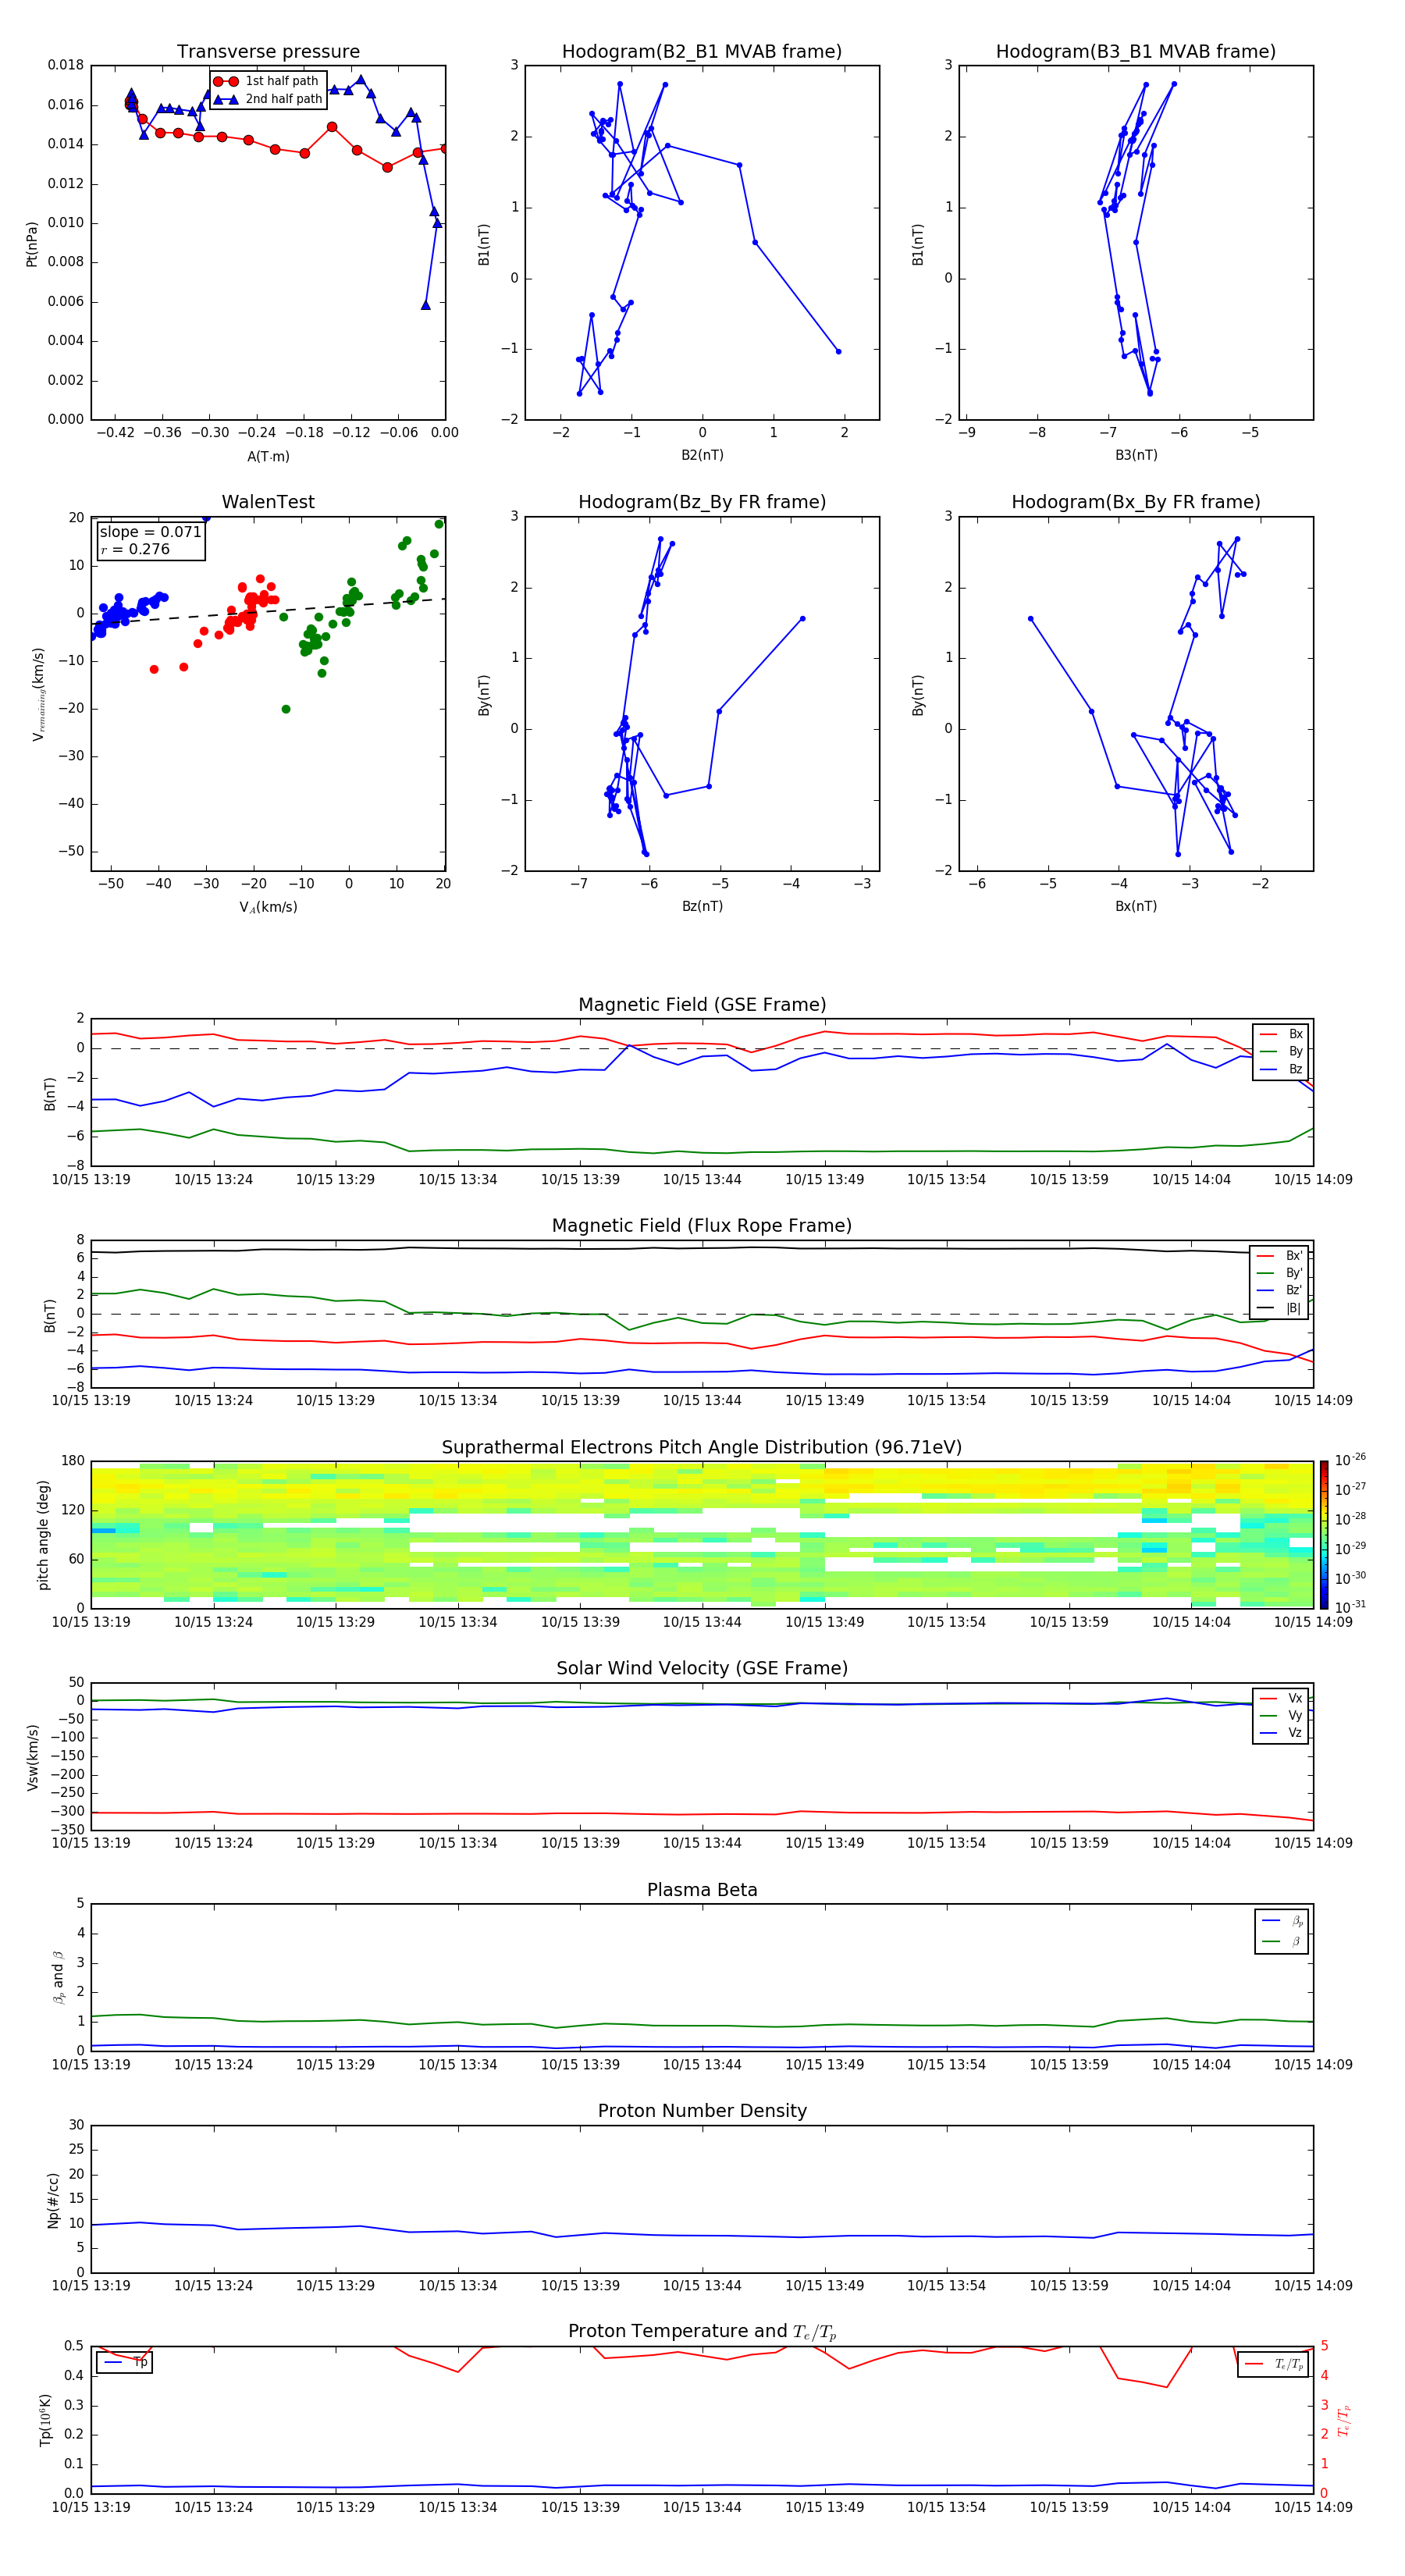Click the "Hodogram(B3_B1 MVAB frame)" title

coord(1136,52)
